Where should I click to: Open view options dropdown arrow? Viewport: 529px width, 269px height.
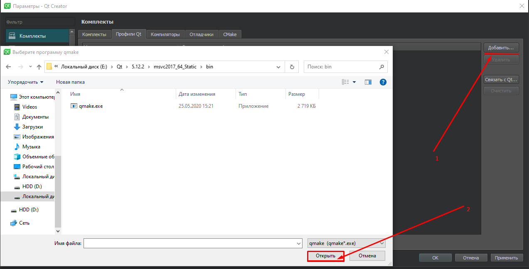pos(354,82)
